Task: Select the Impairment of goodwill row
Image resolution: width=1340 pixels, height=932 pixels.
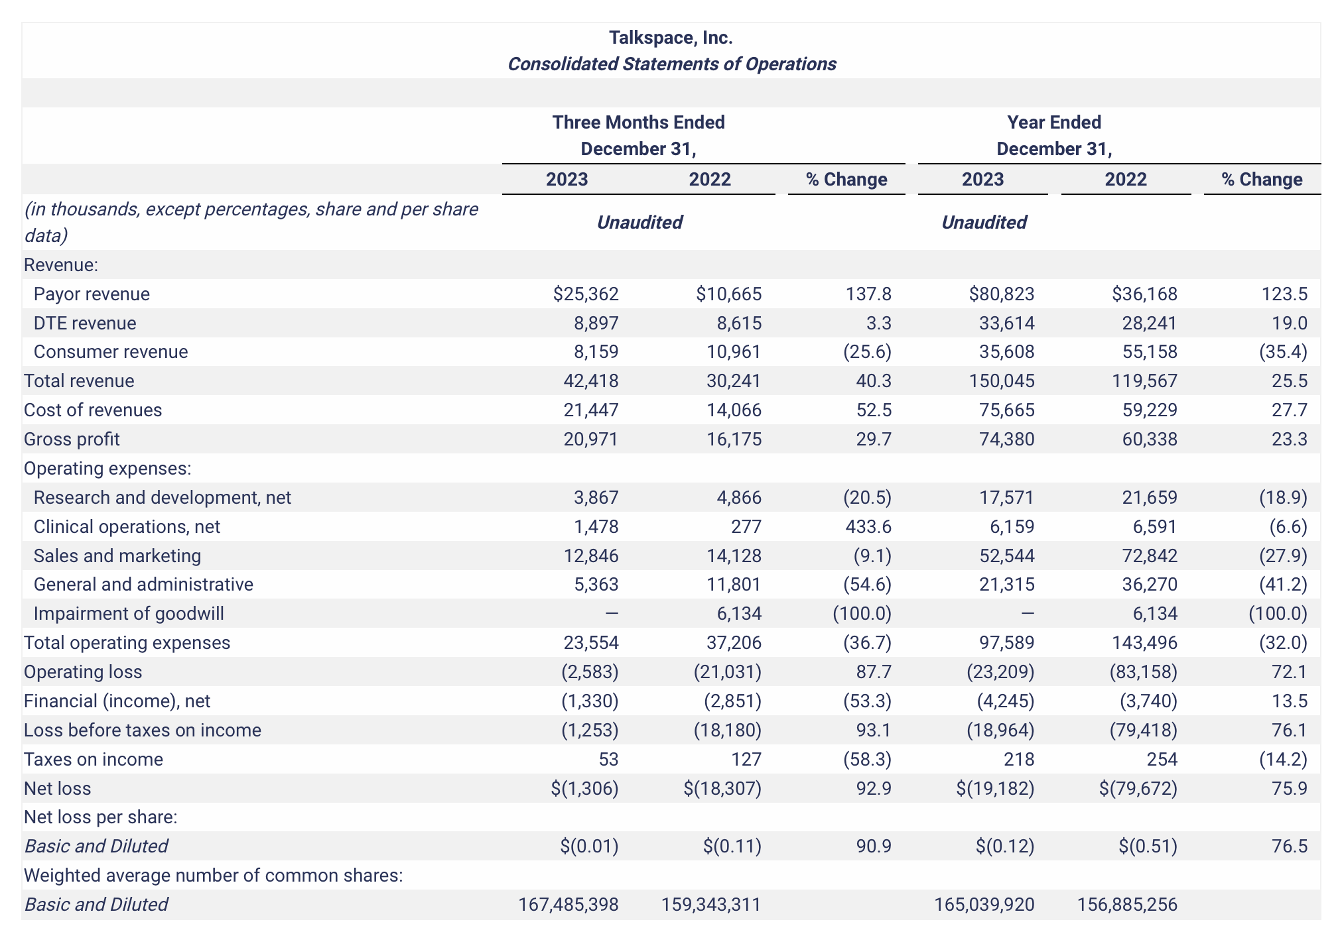Action: coord(129,613)
